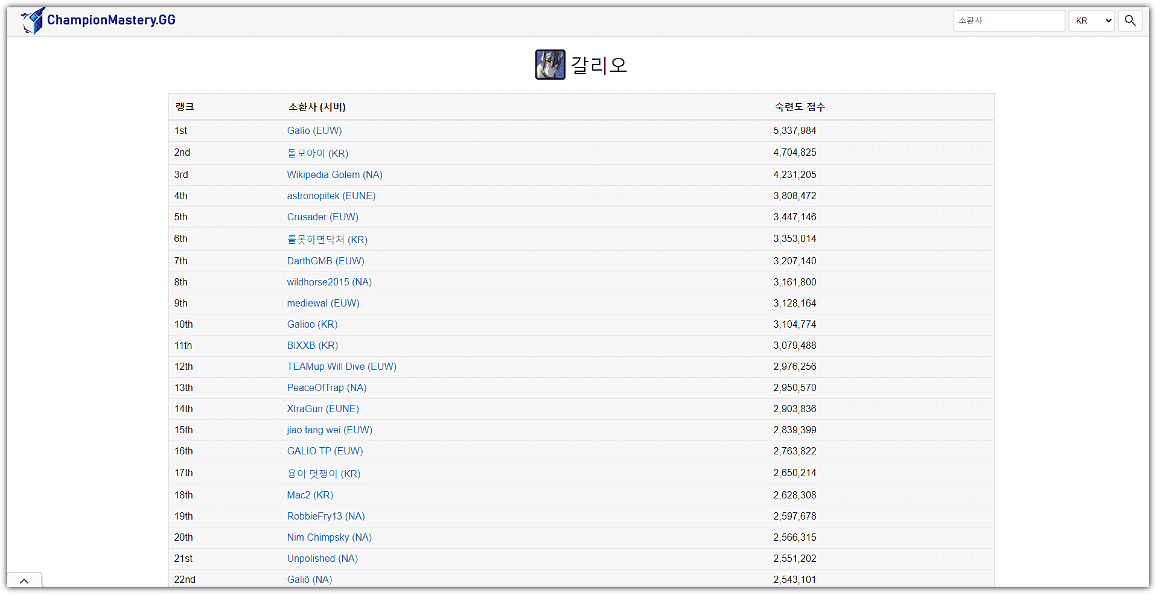This screenshot has width=1157, height=595.
Task: Open mediewal (EUW) profile
Action: point(324,303)
